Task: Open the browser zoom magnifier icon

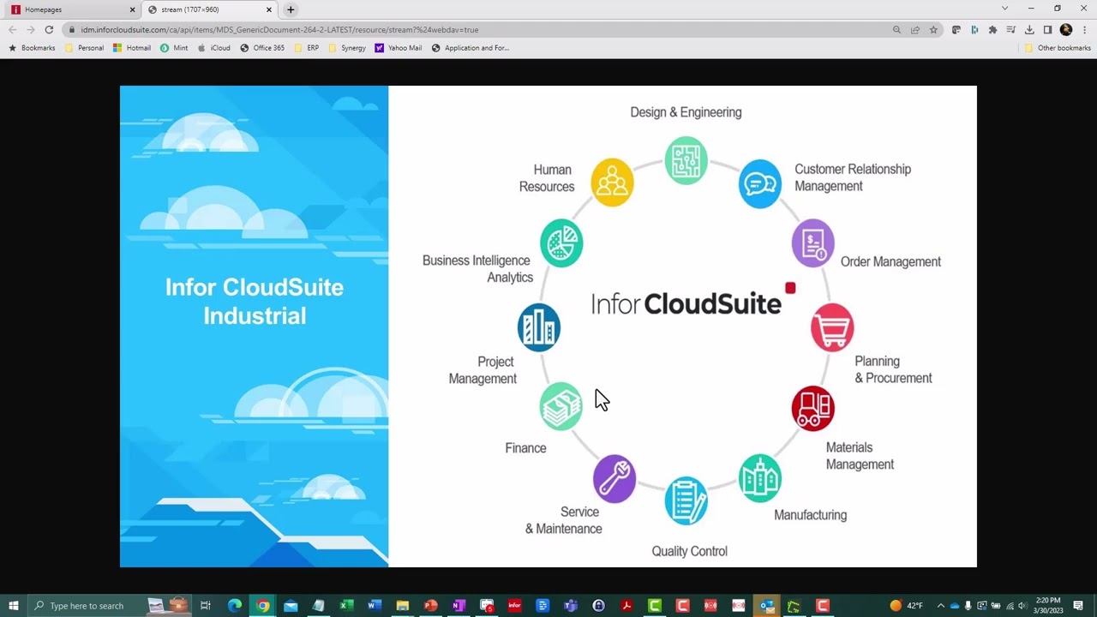Action: [x=896, y=29]
